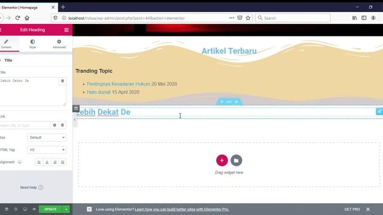Image resolution: width=383 pixels, height=215 pixels.
Task: Open the Navigator layers icon in footer
Action: pyautogui.click(x=7, y=209)
